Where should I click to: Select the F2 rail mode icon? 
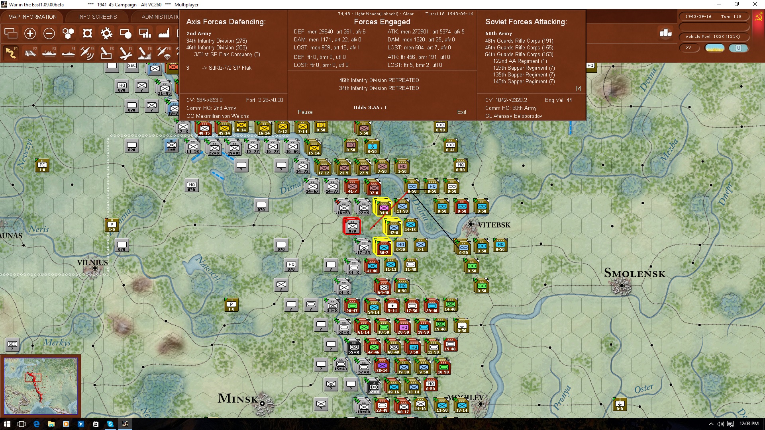(30, 53)
